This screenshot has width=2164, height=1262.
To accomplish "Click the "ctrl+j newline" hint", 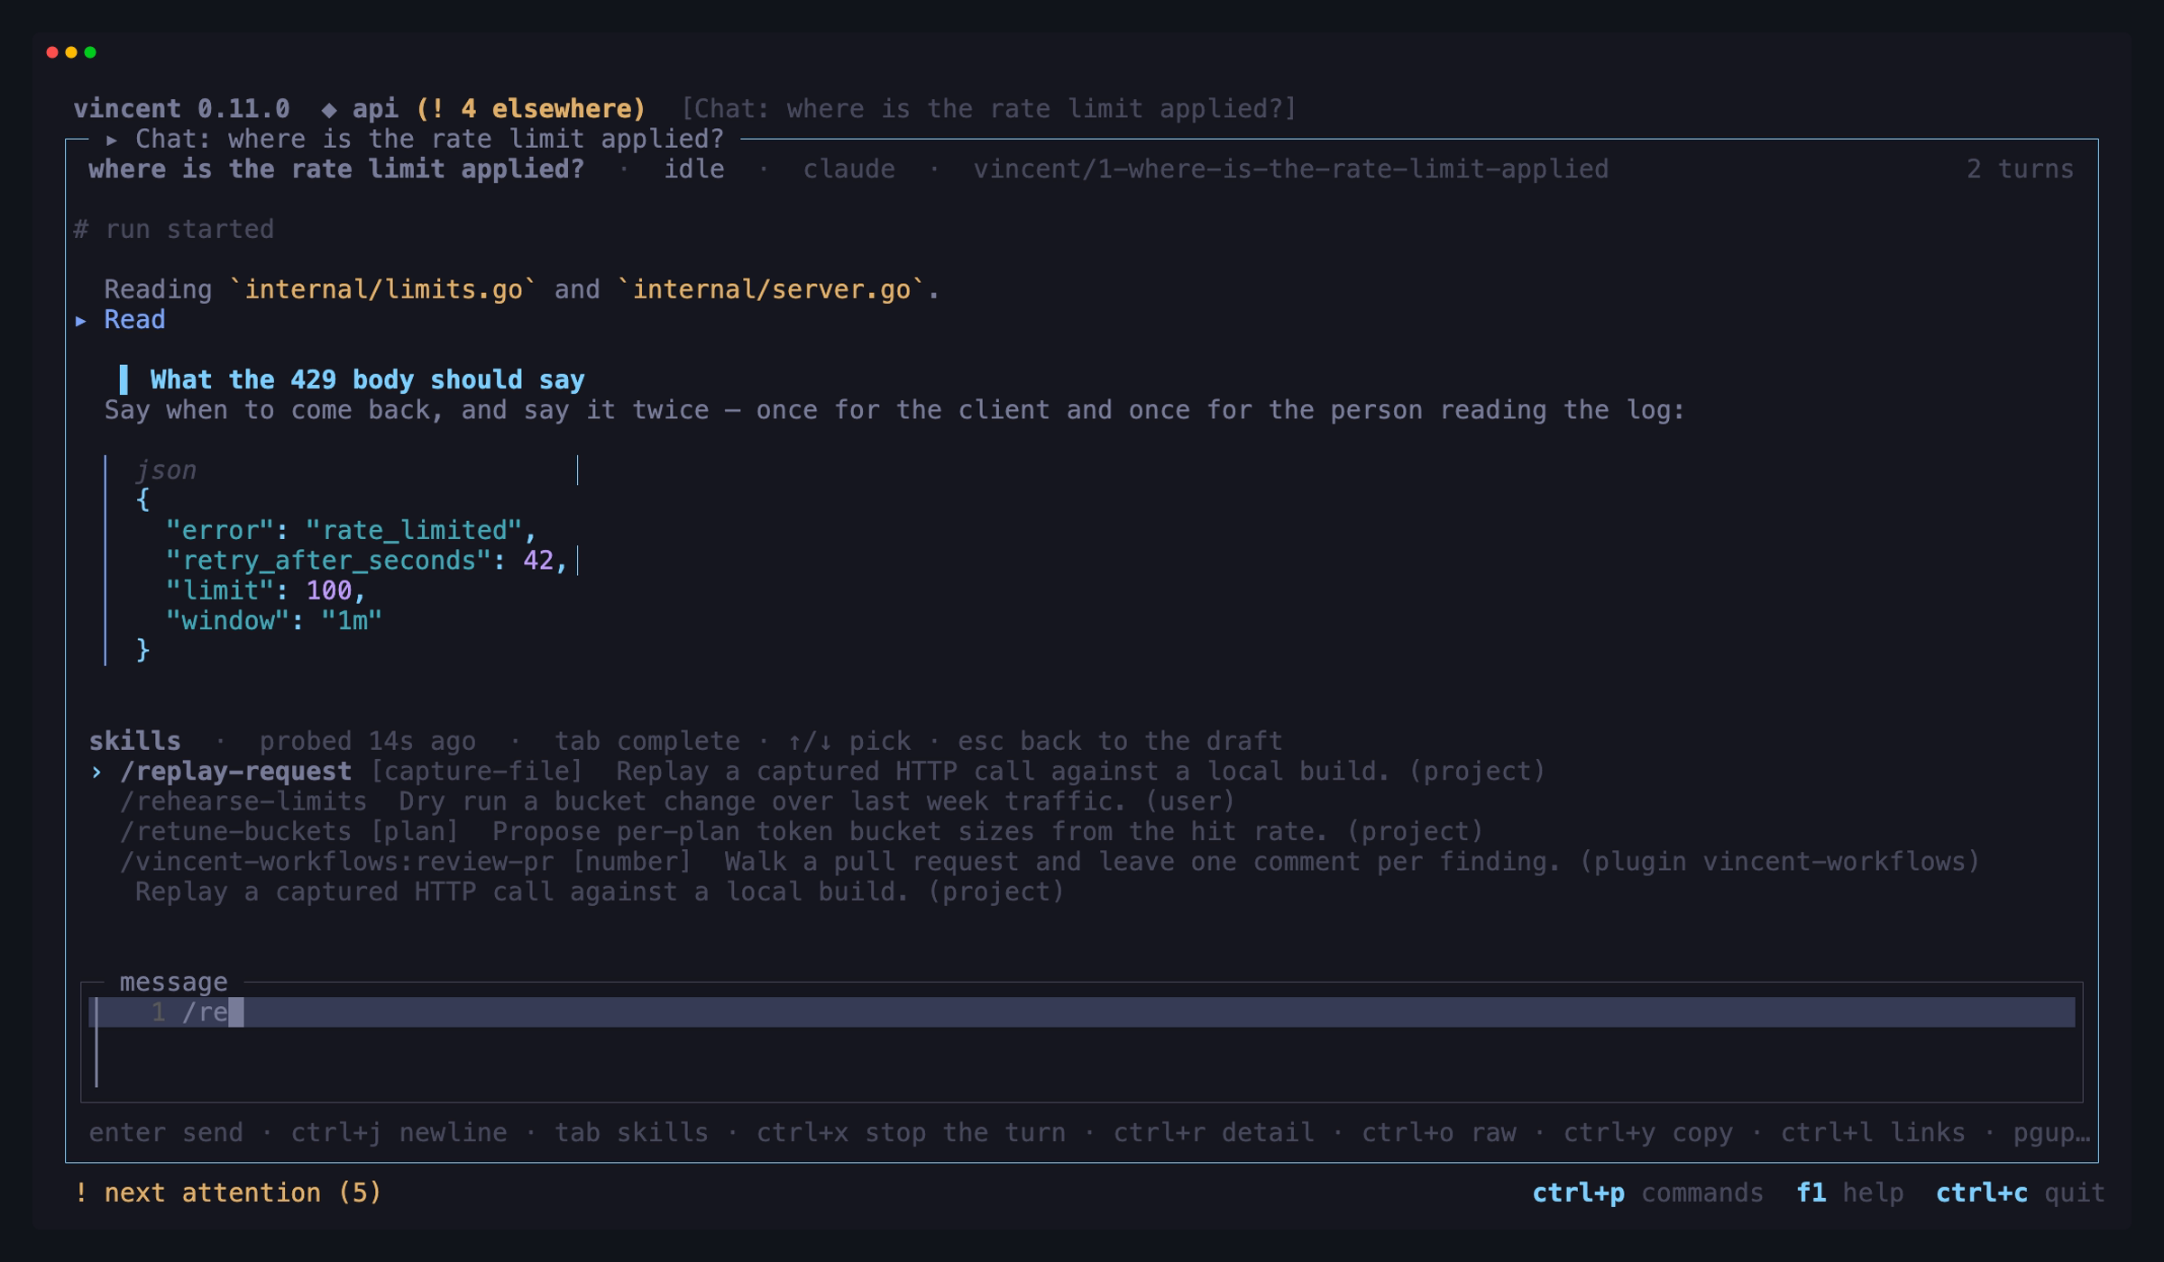I will [399, 1132].
